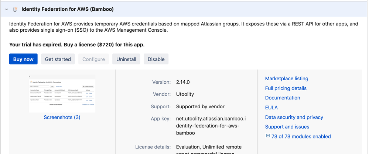Open the Marketplace listing link
The width and height of the screenshot is (369, 154).
(287, 78)
